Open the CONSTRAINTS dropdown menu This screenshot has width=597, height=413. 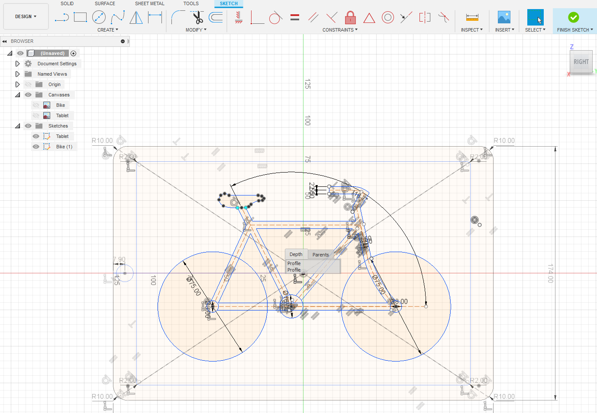tap(340, 30)
